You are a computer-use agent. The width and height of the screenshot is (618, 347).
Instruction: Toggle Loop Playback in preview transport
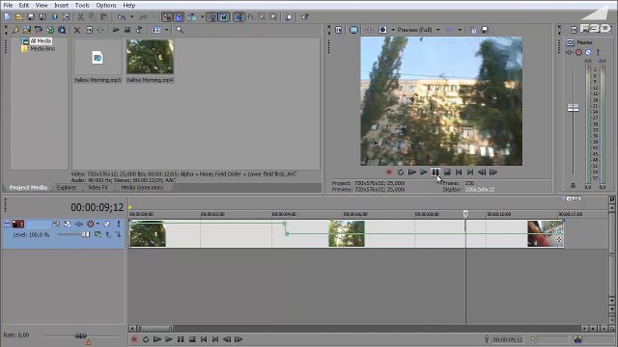click(x=401, y=173)
